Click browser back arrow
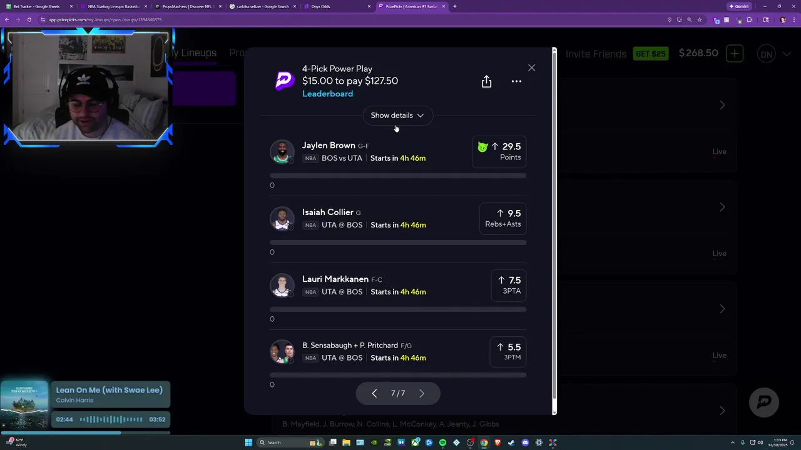801x450 pixels. (x=6, y=19)
